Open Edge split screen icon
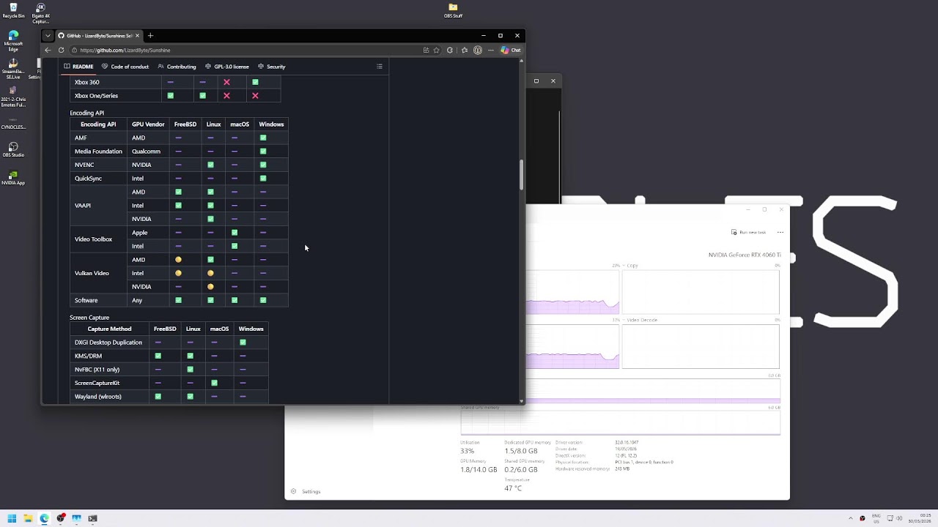 click(x=426, y=50)
